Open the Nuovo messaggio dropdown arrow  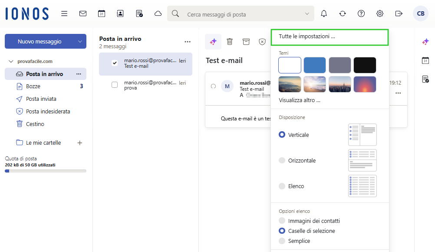79,41
